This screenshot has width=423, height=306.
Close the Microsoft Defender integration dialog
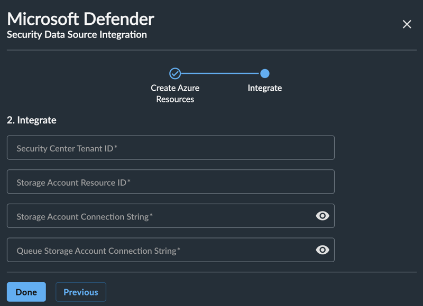(407, 24)
